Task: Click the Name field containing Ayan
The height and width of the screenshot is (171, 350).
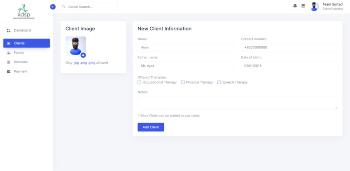Action: (186, 48)
